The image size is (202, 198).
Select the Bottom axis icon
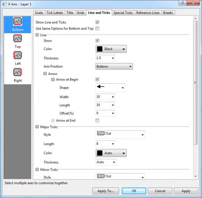(18, 22)
